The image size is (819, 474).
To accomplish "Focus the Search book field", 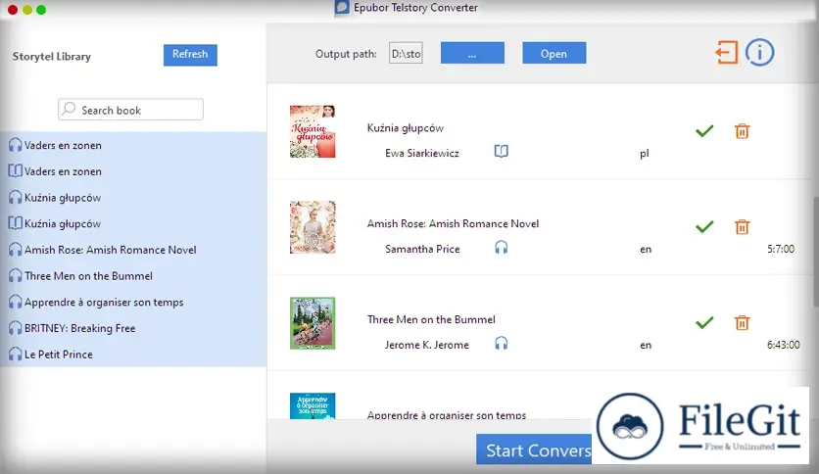I will 130,110.
